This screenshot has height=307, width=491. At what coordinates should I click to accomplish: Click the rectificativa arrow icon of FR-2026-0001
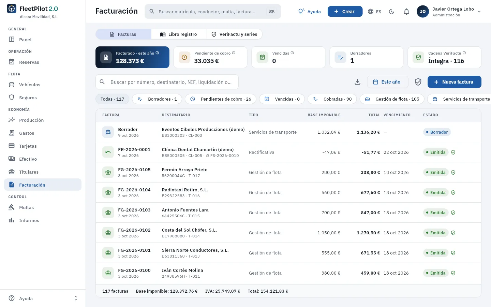[108, 152]
